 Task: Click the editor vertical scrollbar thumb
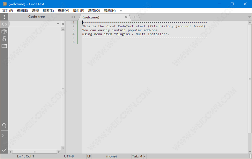coord(249,79)
